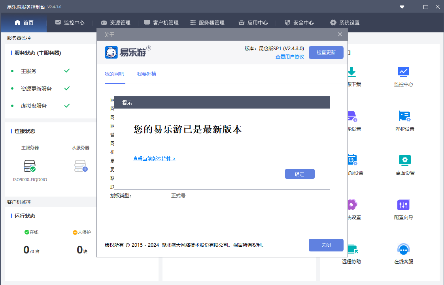Open the 服务器管理 navigation tab
Image resolution: width=444 pixels, height=285 pixels.
pos(207,22)
